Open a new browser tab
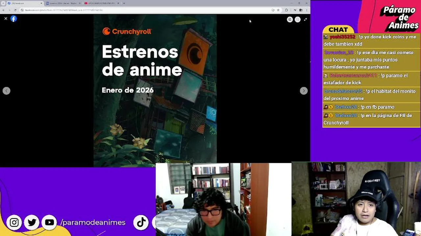This screenshot has width=421, height=236. (x=124, y=3)
